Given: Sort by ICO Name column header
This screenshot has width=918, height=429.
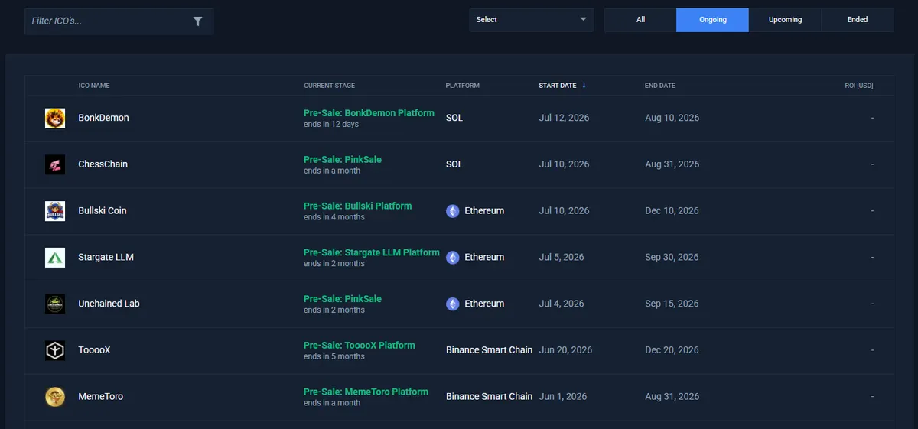Looking at the screenshot, I should tap(94, 86).
